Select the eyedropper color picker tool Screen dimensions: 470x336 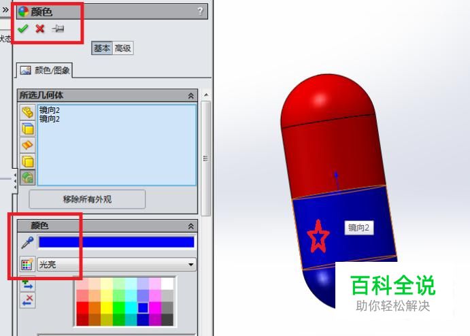[27, 243]
